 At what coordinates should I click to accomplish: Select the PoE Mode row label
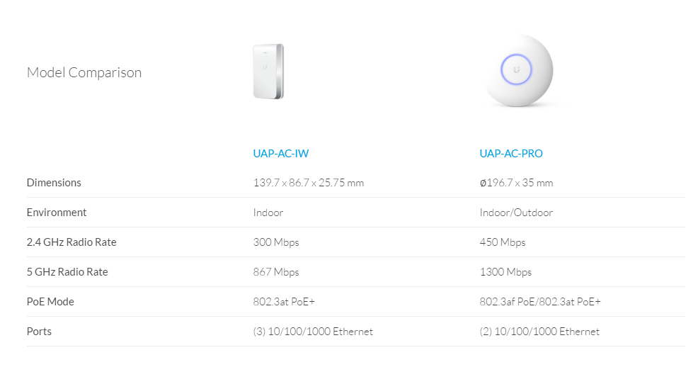click(x=50, y=302)
